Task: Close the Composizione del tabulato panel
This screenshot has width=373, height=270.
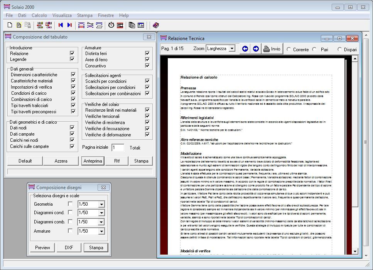Action: 149,37
